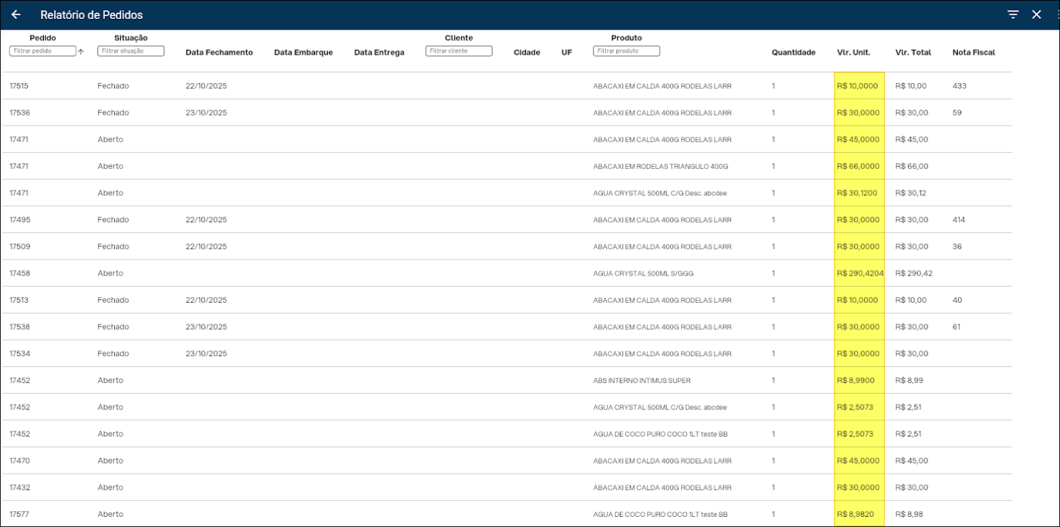This screenshot has height=527, width=1060.
Task: Click the Vlr. Unit. column header
Action: (854, 53)
